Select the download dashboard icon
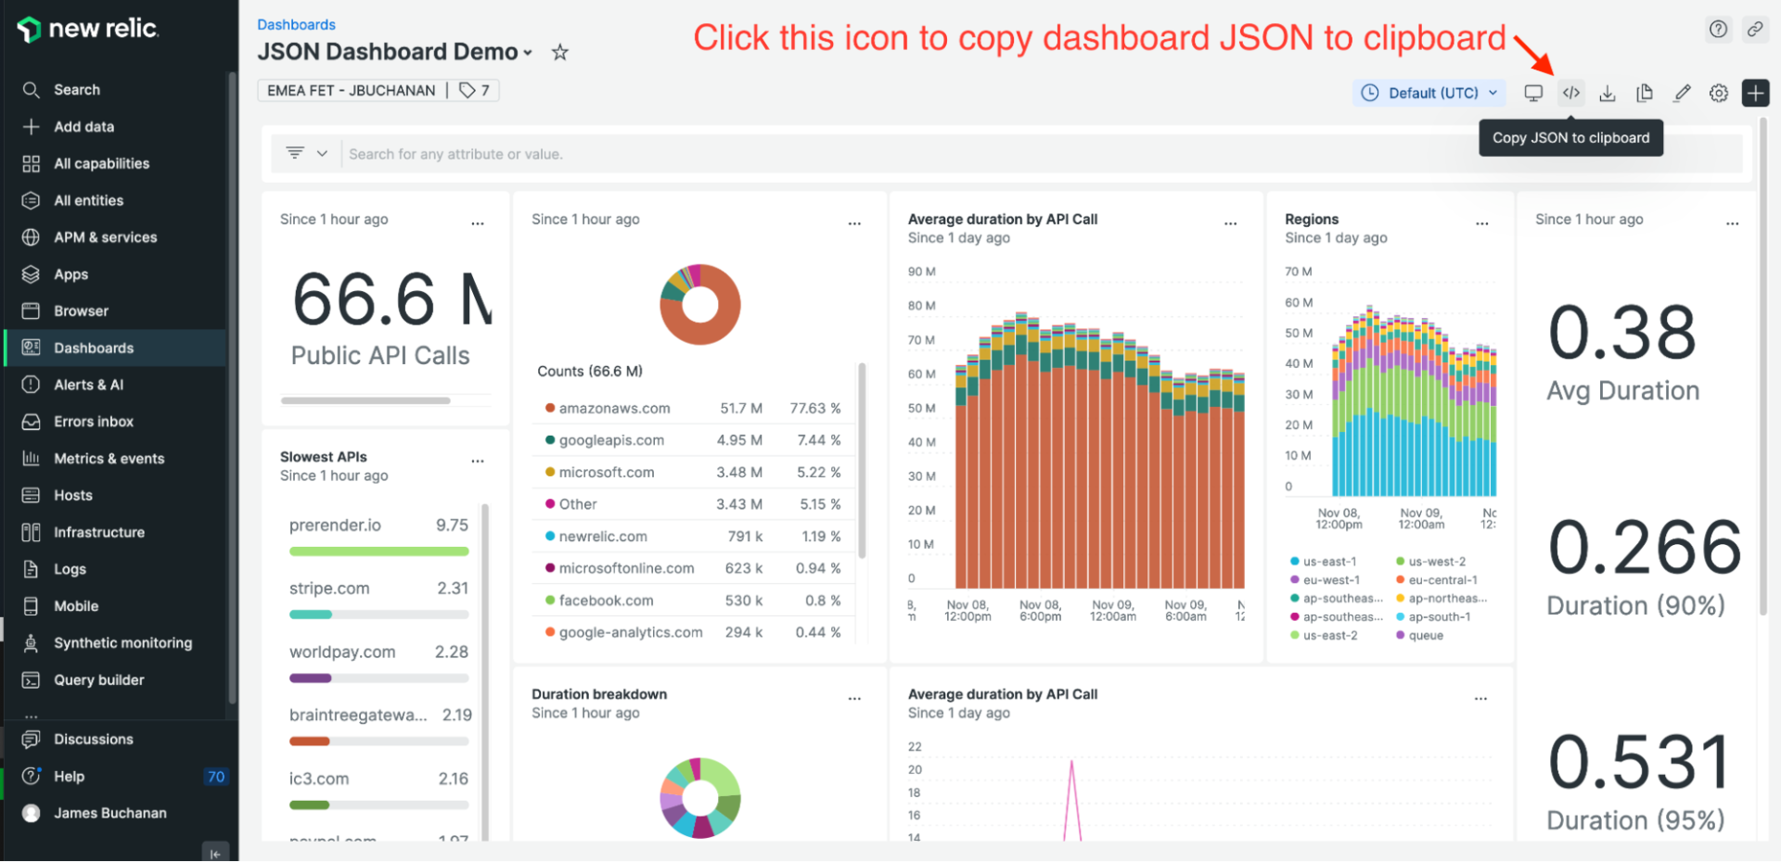 (x=1608, y=93)
